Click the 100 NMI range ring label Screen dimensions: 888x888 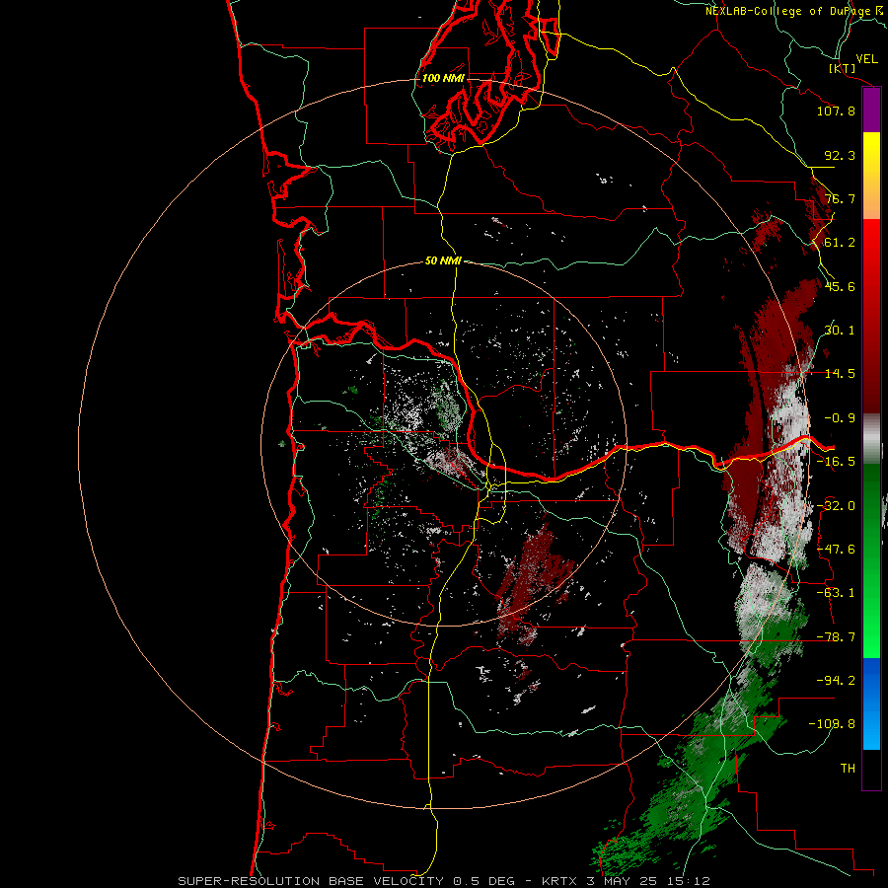tap(443, 78)
